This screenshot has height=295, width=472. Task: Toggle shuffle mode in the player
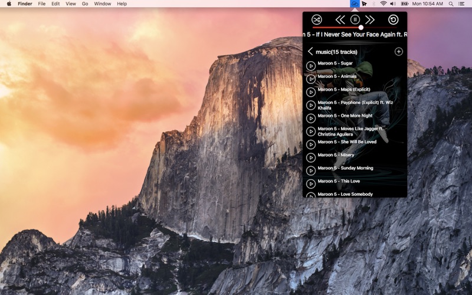click(316, 19)
